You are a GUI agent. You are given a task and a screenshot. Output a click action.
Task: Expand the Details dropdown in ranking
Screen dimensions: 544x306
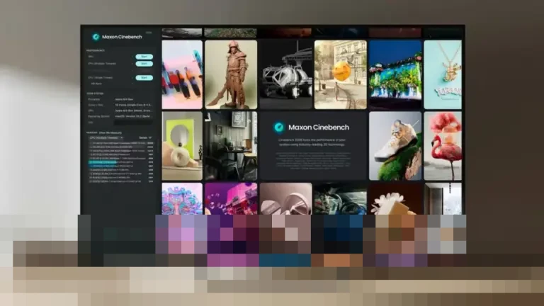pyautogui.click(x=144, y=137)
